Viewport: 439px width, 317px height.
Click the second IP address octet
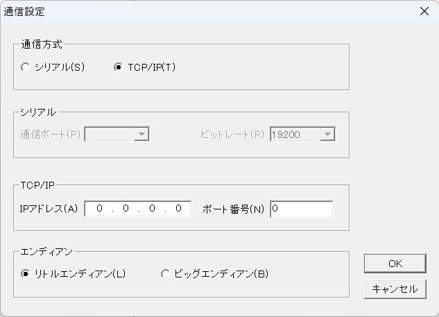click(126, 209)
